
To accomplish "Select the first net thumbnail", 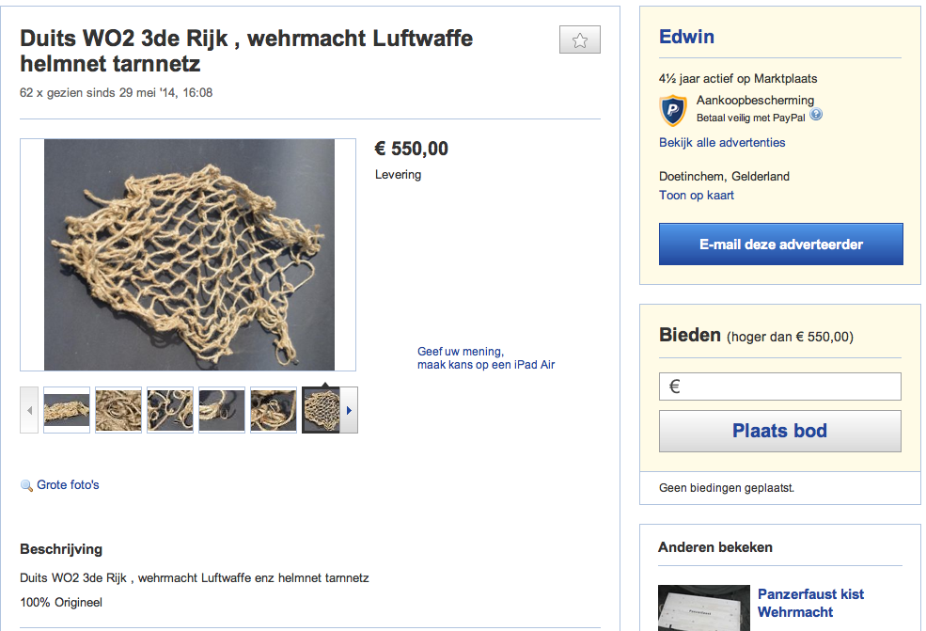I will (67, 410).
